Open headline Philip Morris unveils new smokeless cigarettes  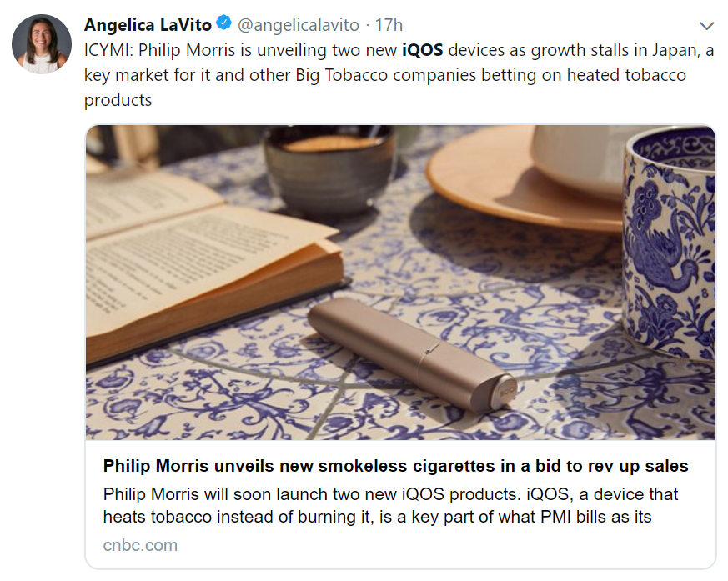395,466
